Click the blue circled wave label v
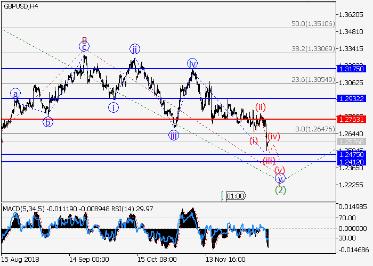 pos(280,178)
